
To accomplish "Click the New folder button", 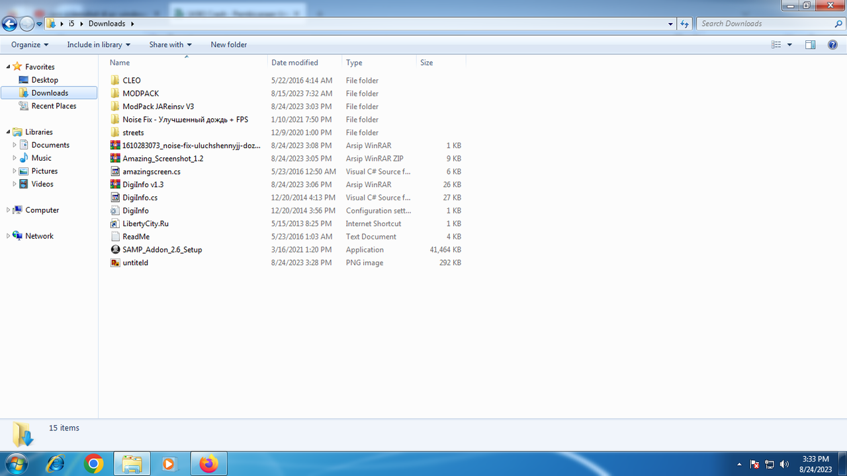I will tap(229, 45).
